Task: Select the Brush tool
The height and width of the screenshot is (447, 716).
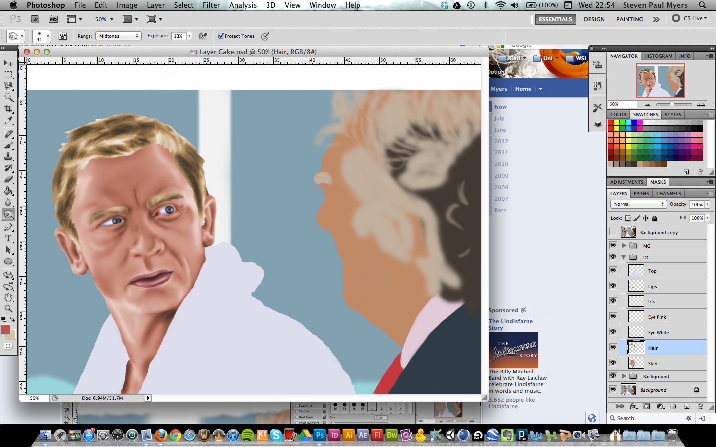Action: pos(8,145)
